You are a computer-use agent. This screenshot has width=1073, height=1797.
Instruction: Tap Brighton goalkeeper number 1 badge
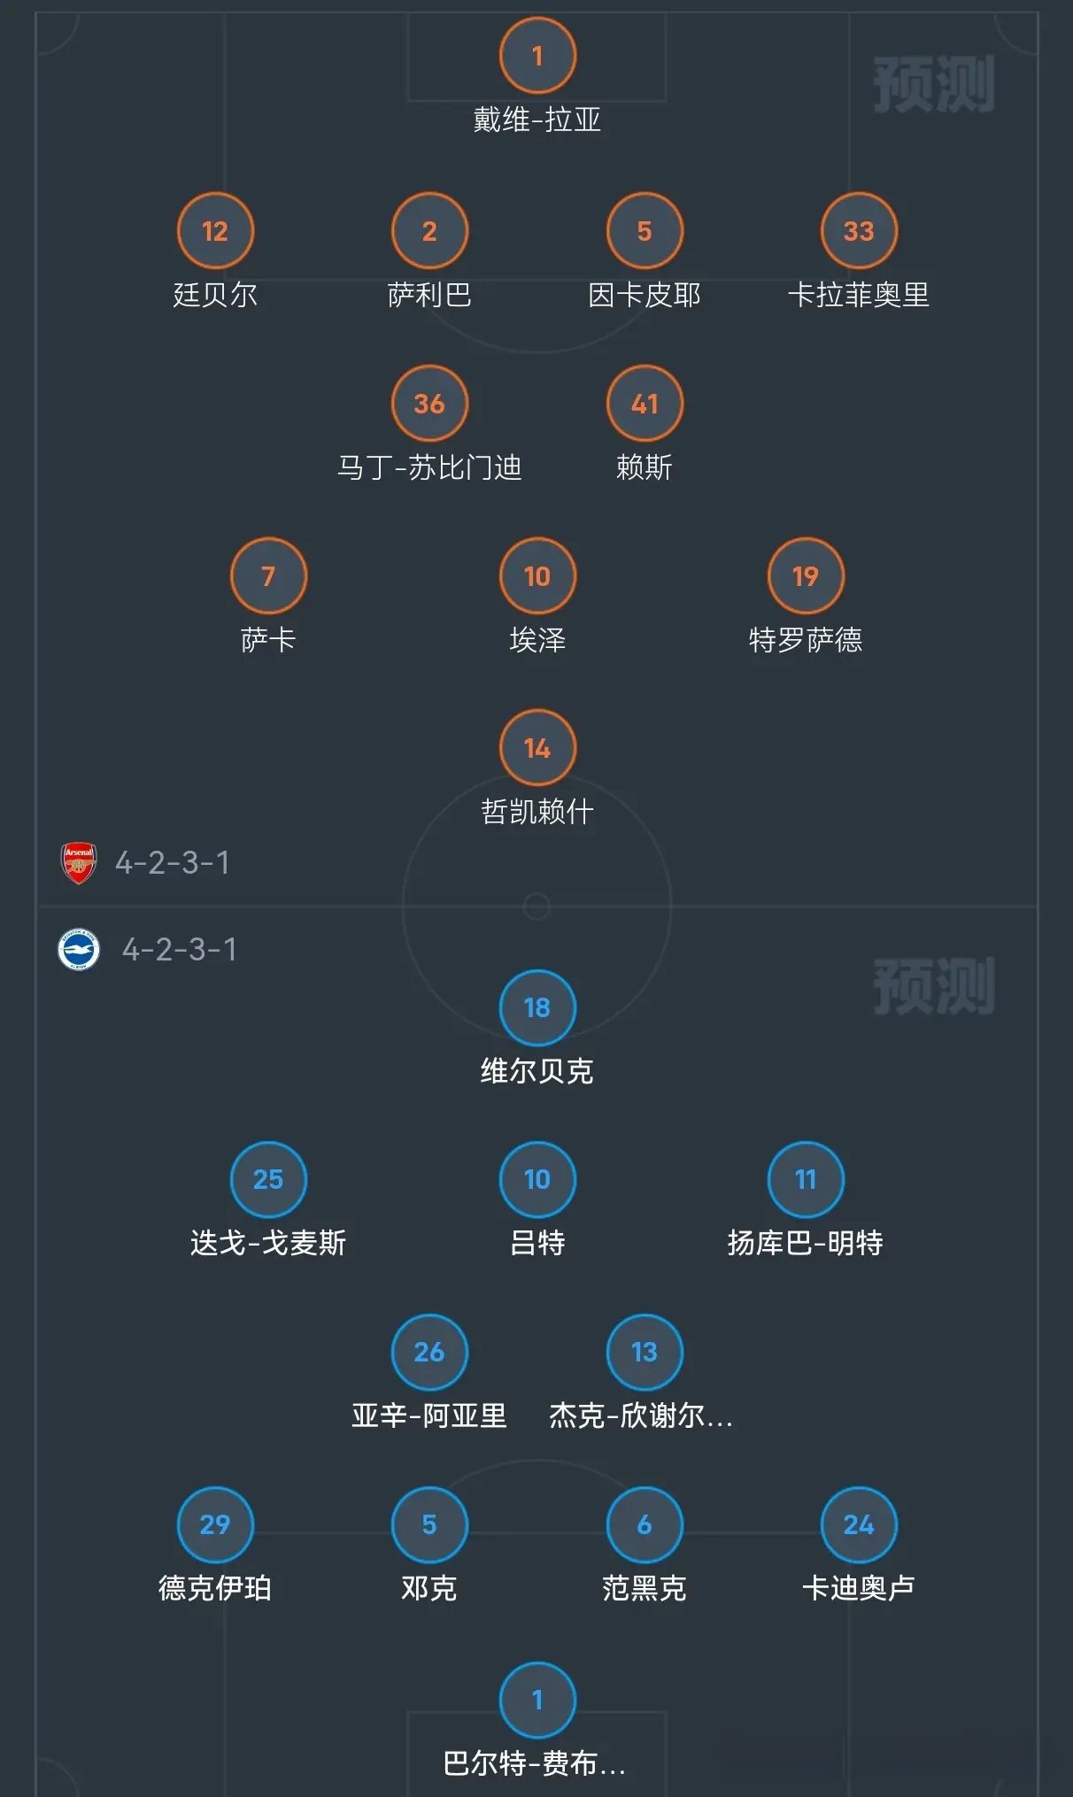tap(537, 1700)
